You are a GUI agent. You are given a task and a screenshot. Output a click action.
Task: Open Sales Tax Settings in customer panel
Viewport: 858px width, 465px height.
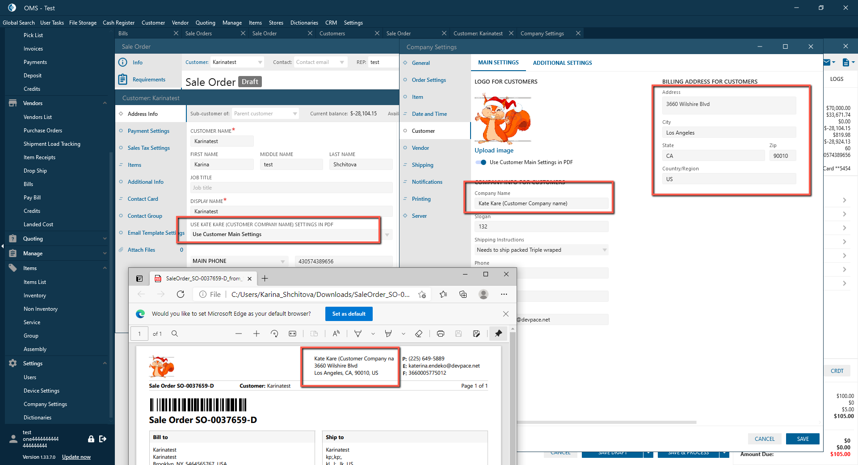pyautogui.click(x=149, y=148)
